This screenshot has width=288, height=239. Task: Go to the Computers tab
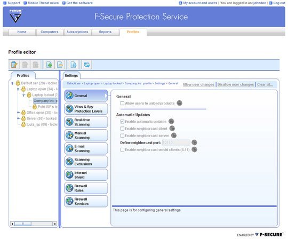pos(50,32)
